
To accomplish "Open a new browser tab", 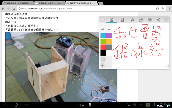I will (x=101, y=4).
